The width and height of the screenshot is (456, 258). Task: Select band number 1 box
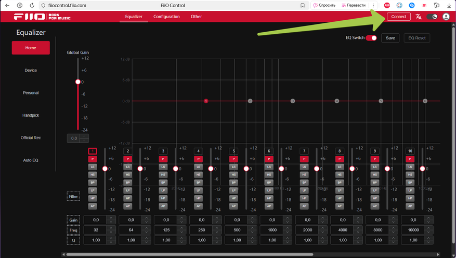click(x=93, y=151)
